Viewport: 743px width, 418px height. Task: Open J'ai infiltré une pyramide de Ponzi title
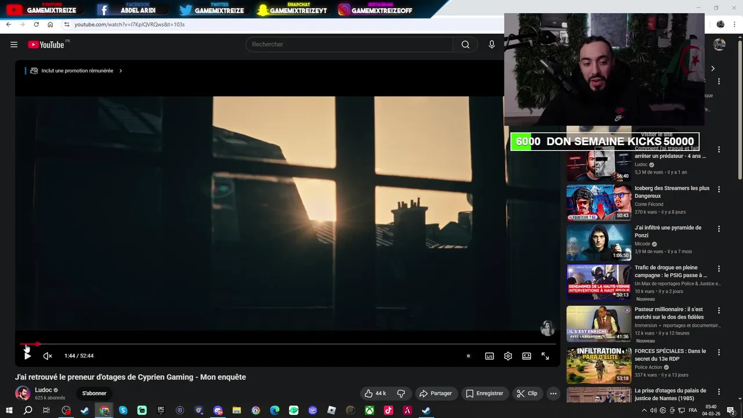click(668, 232)
